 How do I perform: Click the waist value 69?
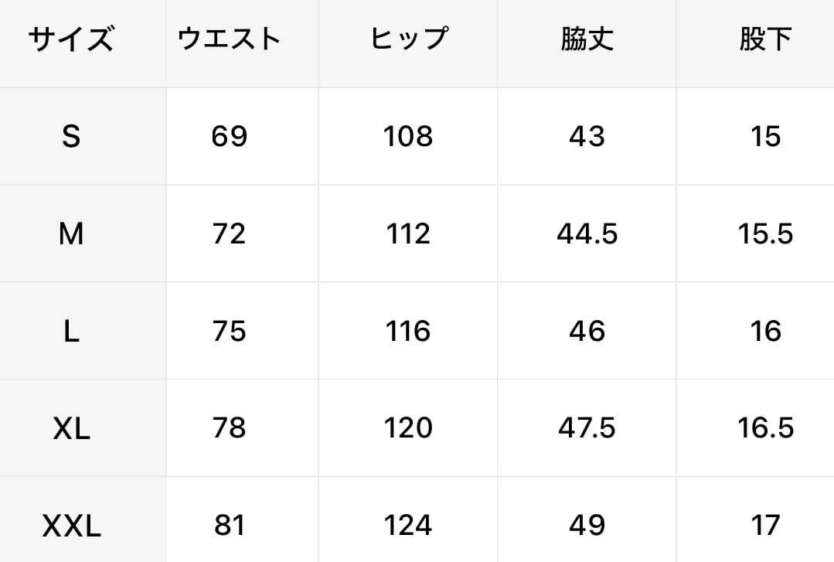[230, 136]
